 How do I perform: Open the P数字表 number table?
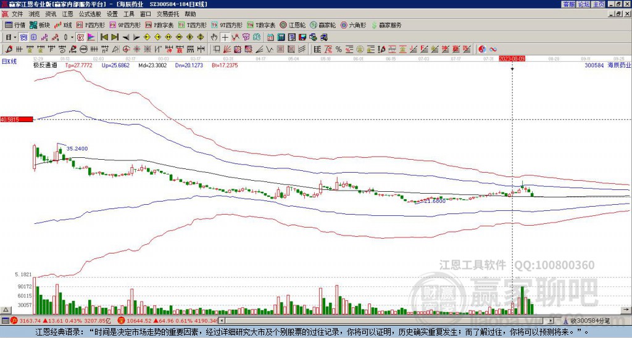[159, 25]
